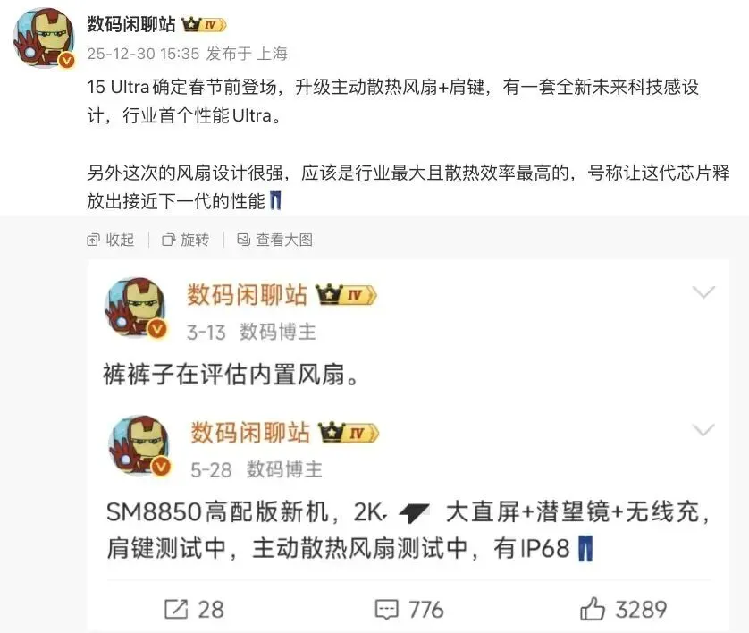Open comments icon showing 776

click(408, 610)
